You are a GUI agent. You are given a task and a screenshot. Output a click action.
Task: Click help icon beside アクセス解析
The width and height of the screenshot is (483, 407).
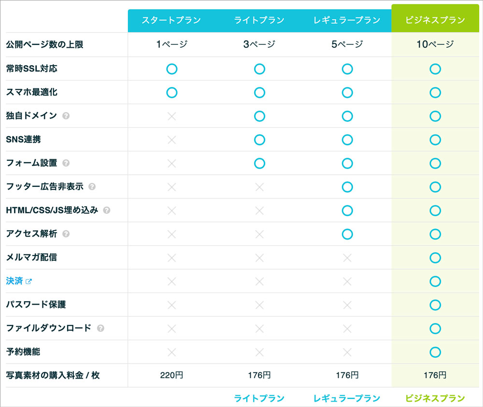66,234
